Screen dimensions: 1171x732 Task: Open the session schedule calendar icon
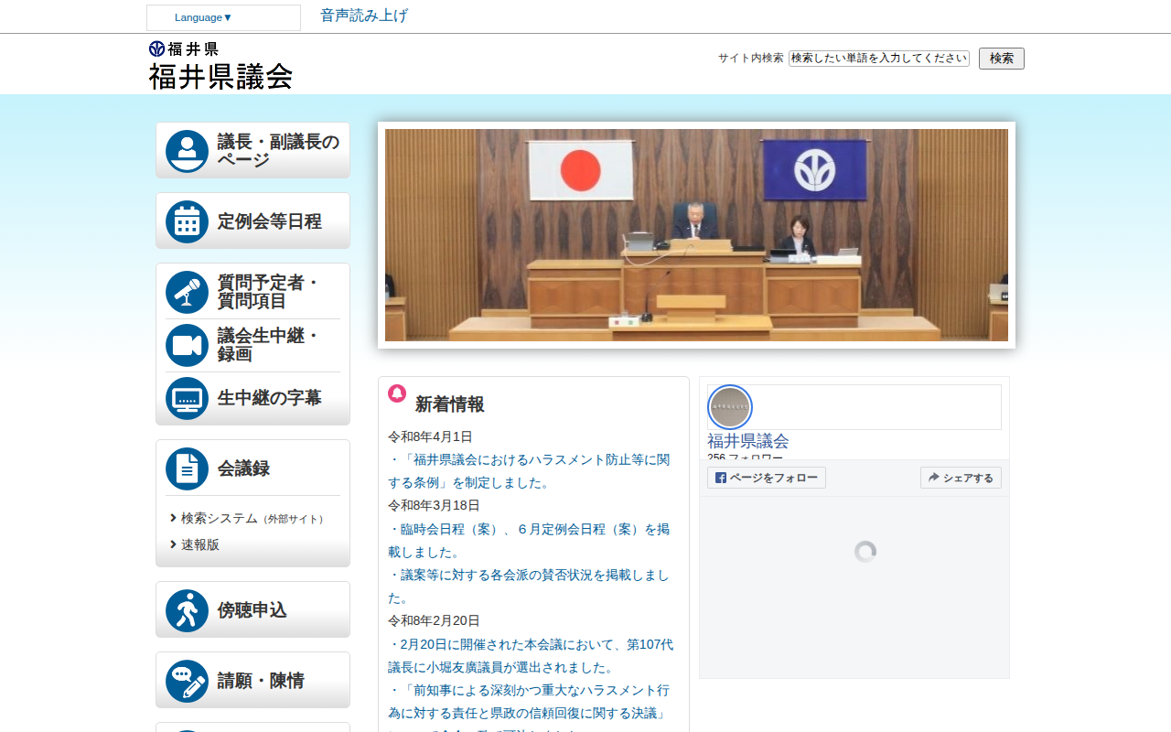point(187,221)
